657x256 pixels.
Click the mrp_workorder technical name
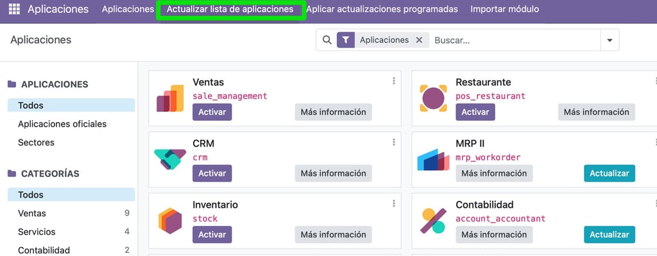[x=488, y=157]
